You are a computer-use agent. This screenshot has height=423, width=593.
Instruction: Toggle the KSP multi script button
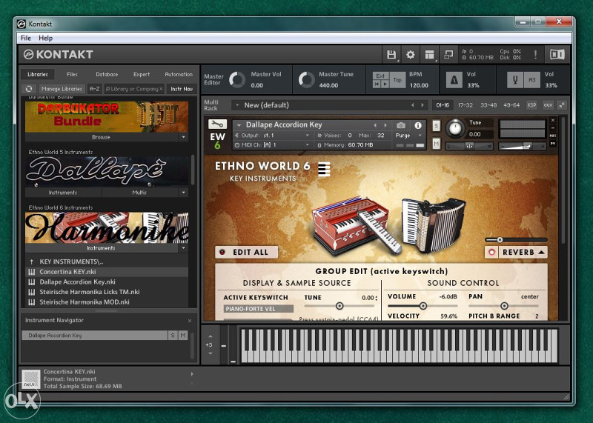(531, 105)
